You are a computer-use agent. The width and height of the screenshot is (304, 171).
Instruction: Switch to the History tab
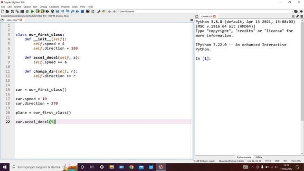(258, 157)
